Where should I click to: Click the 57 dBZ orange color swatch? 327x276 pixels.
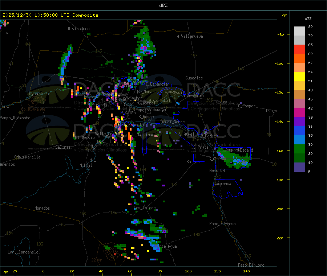299,58
